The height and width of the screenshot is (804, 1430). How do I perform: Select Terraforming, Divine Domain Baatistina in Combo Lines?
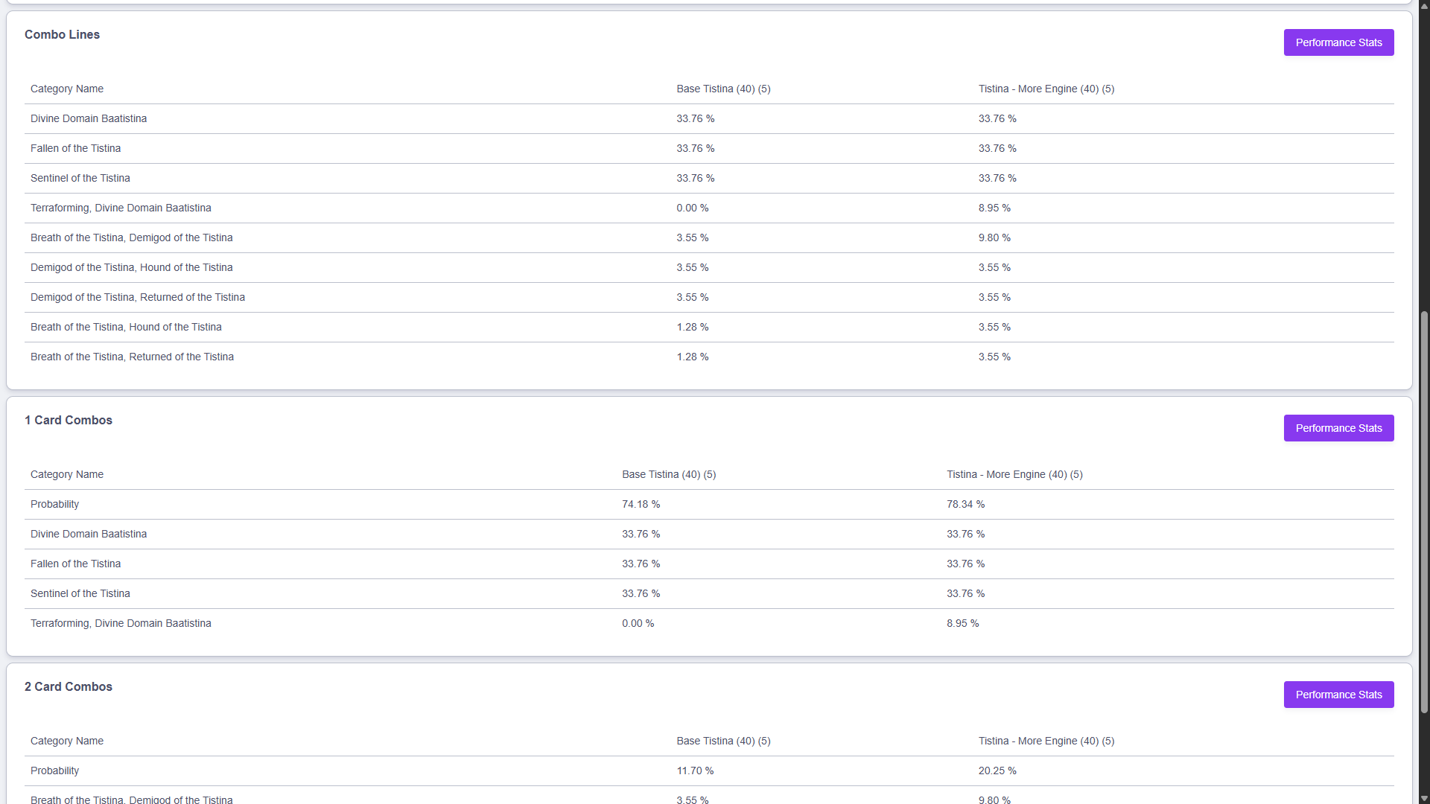click(x=709, y=208)
